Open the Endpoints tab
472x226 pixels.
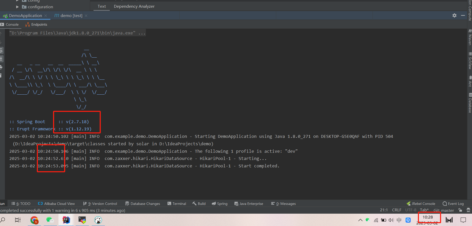coord(36,24)
